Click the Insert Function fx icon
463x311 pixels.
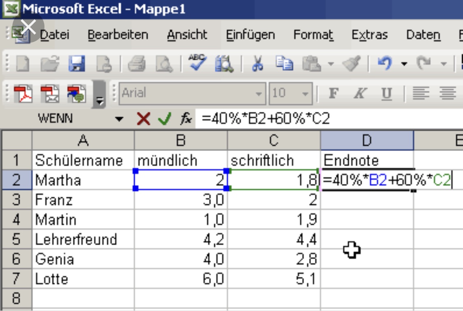[186, 119]
